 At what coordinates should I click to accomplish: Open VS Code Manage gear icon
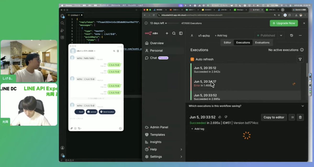pyautogui.click(x=62, y=155)
